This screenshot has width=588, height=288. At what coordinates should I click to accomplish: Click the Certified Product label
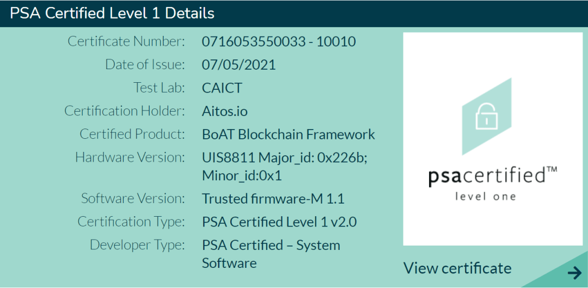click(132, 134)
